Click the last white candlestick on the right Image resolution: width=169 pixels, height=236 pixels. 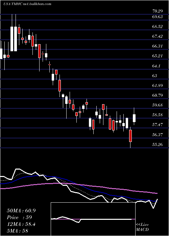click(x=134, y=118)
